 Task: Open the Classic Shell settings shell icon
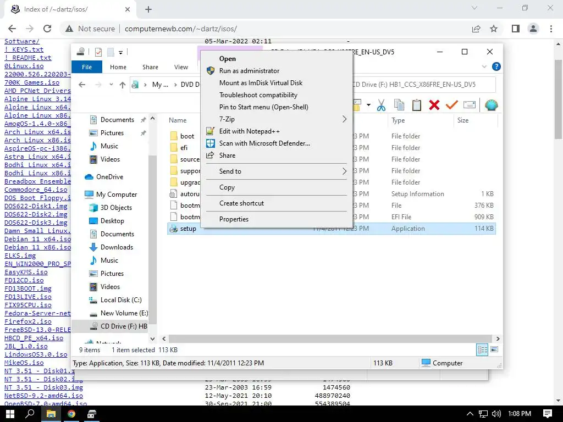491,105
